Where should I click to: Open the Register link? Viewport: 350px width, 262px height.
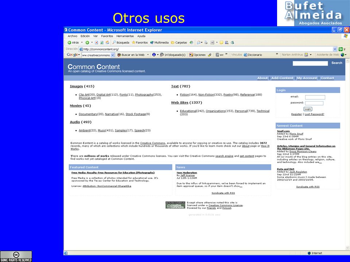pyautogui.click(x=296, y=114)
